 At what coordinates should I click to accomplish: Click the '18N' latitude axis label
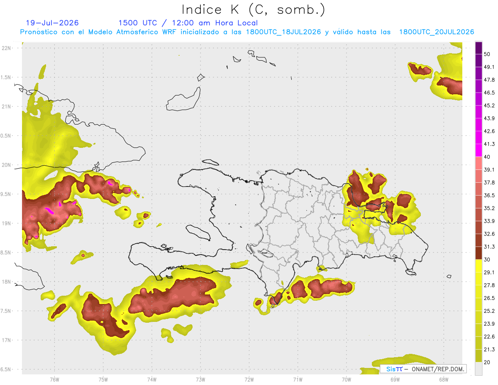(x=7, y=282)
